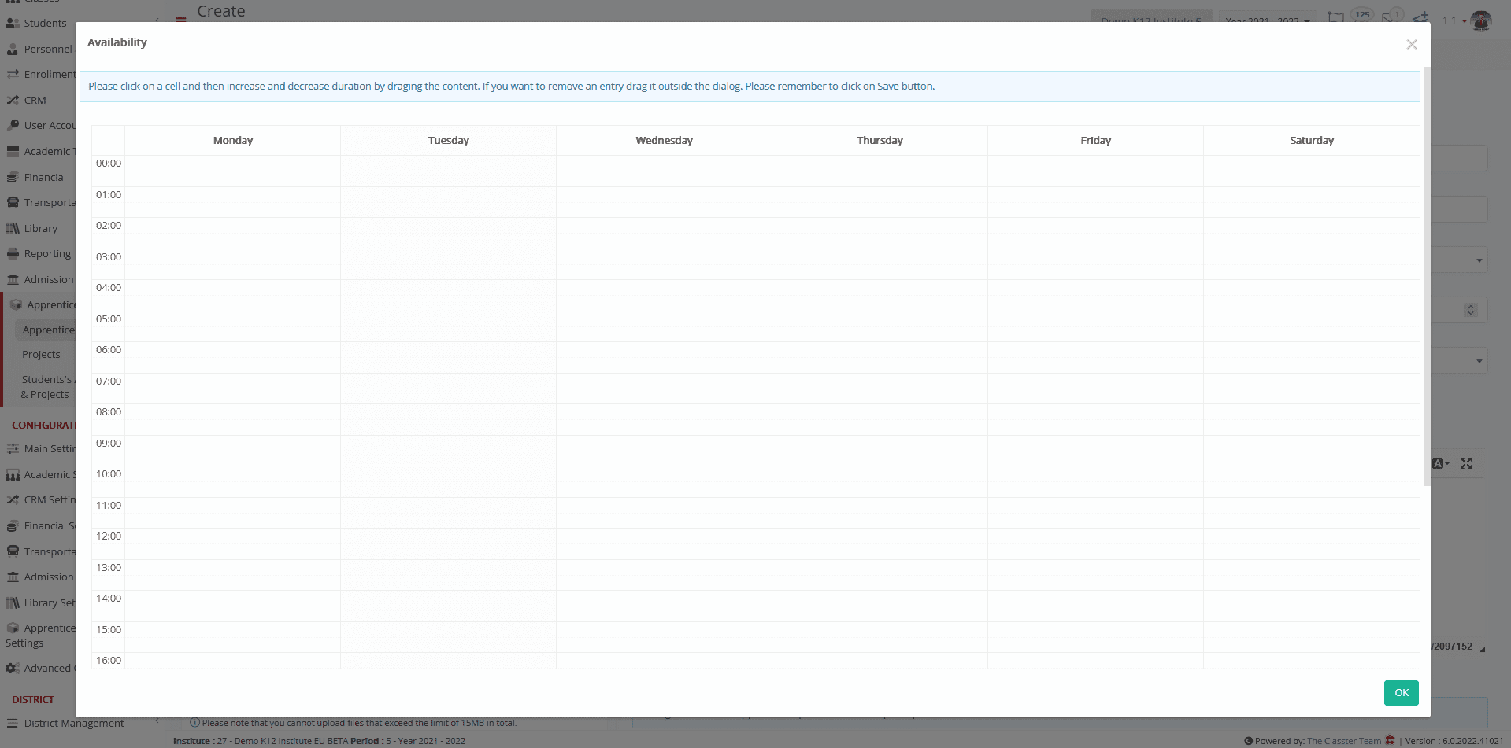This screenshot has height=748, width=1511.
Task: Open the user avatar menu
Action: (1480, 21)
